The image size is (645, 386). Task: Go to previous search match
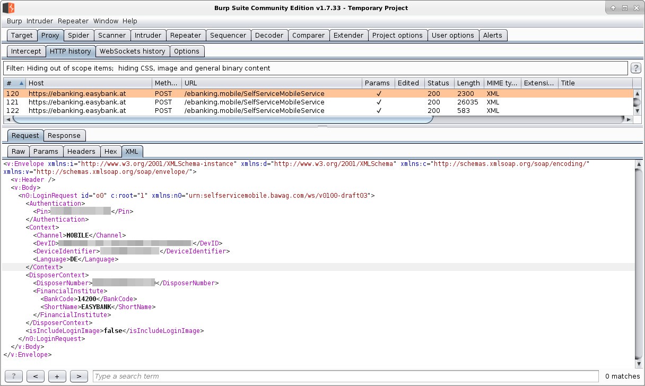[x=35, y=376]
